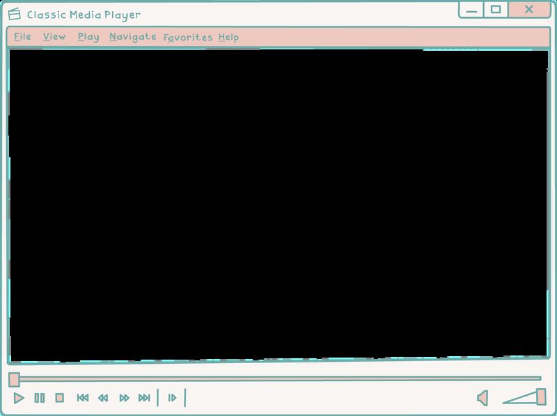The height and width of the screenshot is (416, 557).
Task: Open the Help menu
Action: pos(228,38)
